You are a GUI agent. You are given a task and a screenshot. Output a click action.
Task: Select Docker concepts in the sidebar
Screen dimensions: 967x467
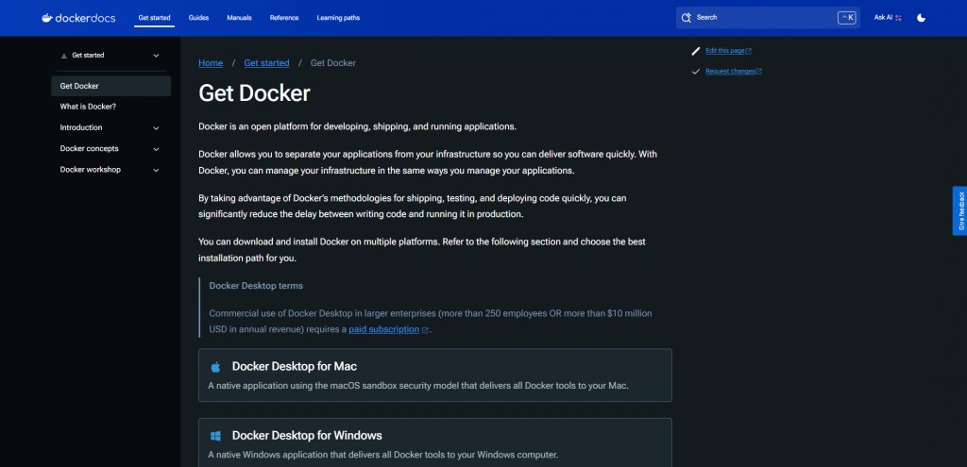click(89, 148)
